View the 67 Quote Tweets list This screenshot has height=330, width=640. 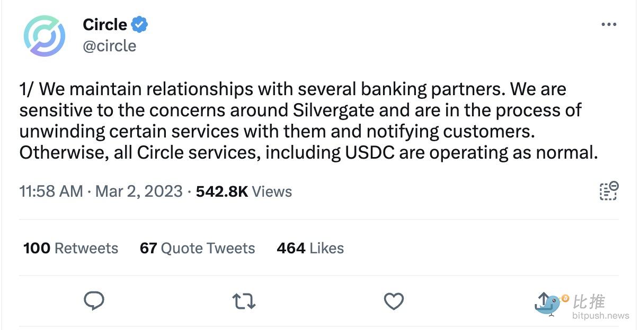(x=197, y=248)
